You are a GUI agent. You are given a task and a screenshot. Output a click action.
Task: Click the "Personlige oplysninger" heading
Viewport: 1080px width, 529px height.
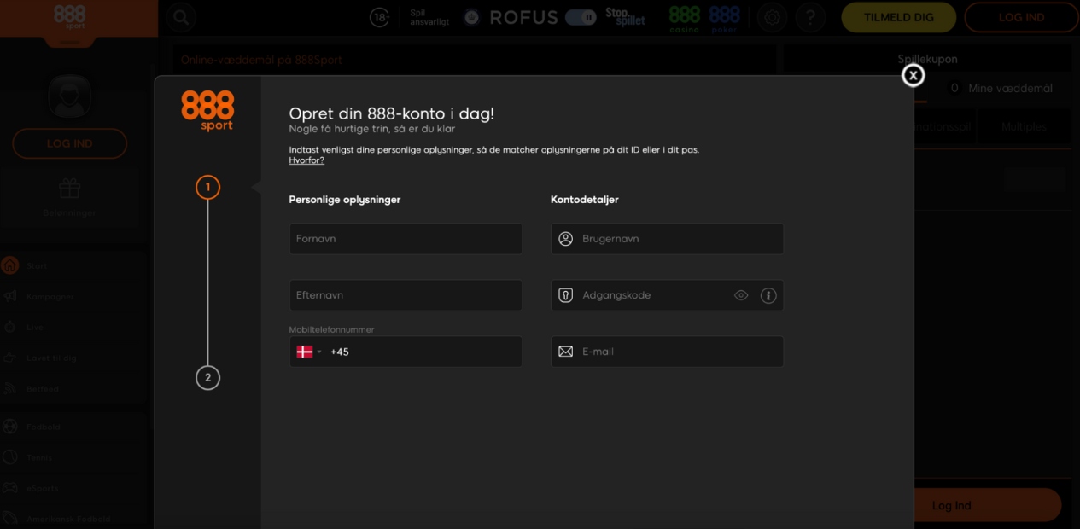[x=345, y=200]
